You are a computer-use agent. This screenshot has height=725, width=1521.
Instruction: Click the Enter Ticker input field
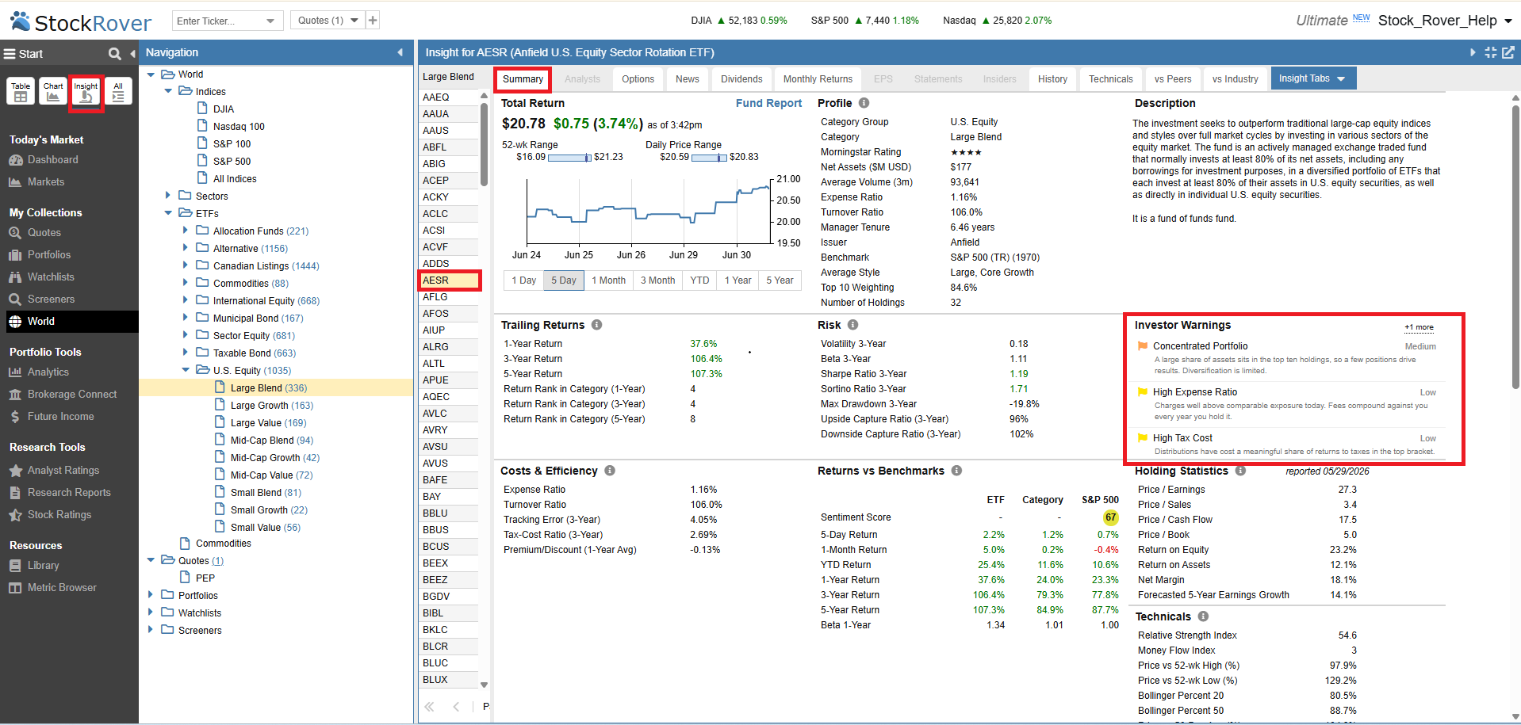point(219,21)
